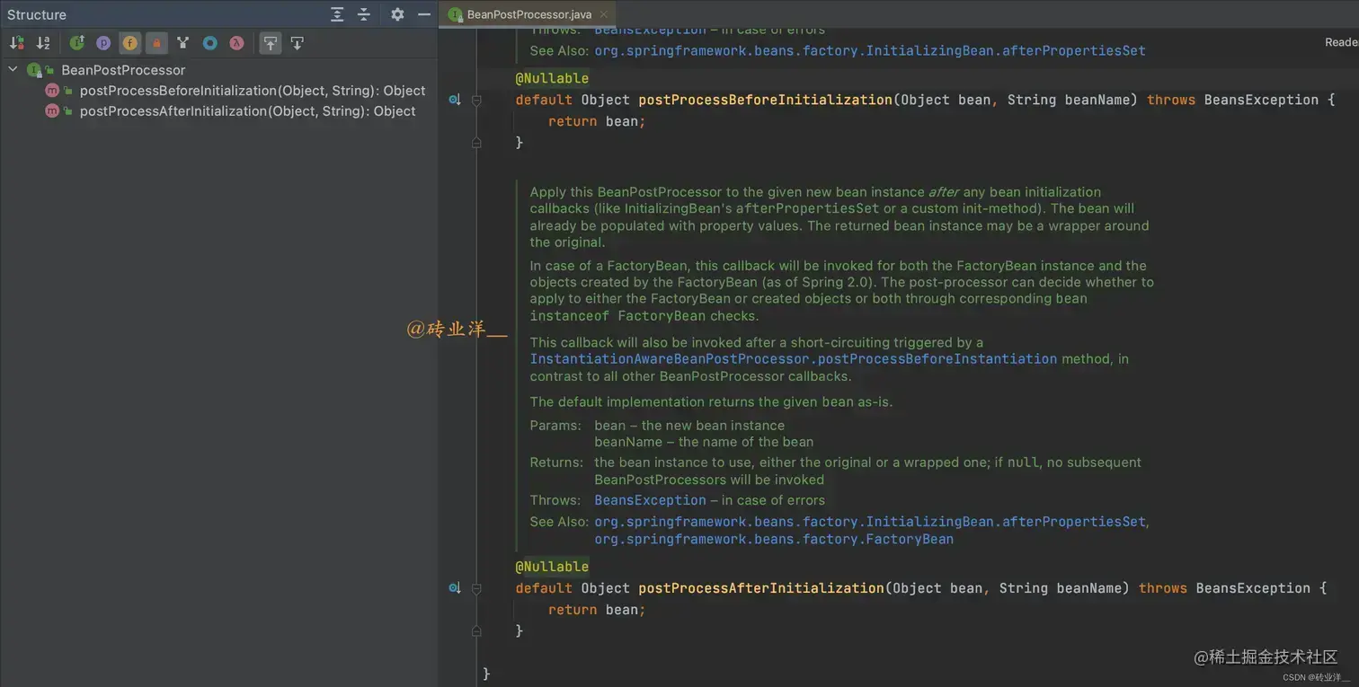This screenshot has height=687, width=1359.
Task: Toggle Show Lambdas in Structure toolbar
Action: coord(236,42)
